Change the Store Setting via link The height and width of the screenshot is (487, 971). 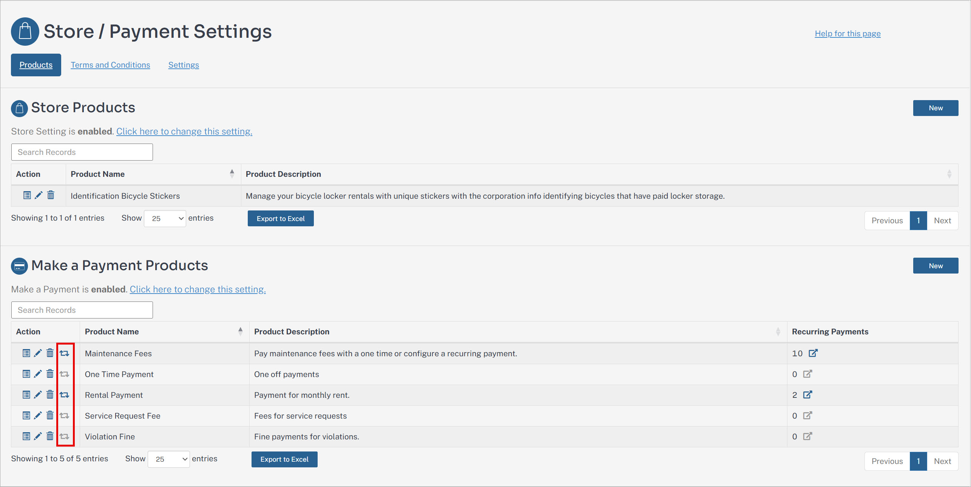click(x=184, y=131)
